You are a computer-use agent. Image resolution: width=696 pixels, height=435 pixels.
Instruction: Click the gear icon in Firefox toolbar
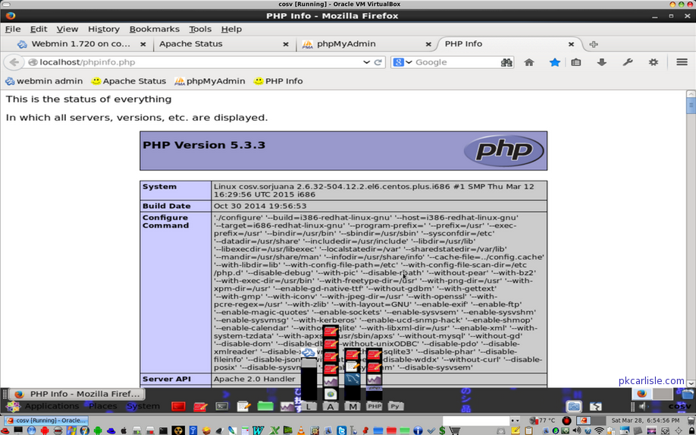pos(653,62)
